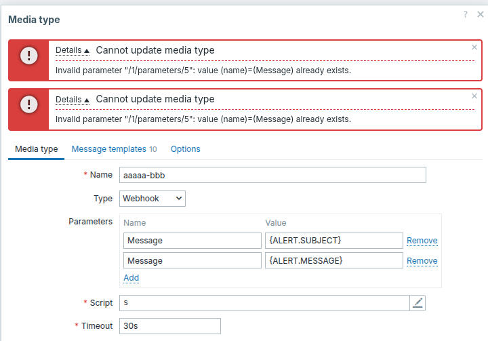Remove the {ALERT.MESSAGE} parameter row
Viewport: 488px width, 341px height.
point(422,261)
